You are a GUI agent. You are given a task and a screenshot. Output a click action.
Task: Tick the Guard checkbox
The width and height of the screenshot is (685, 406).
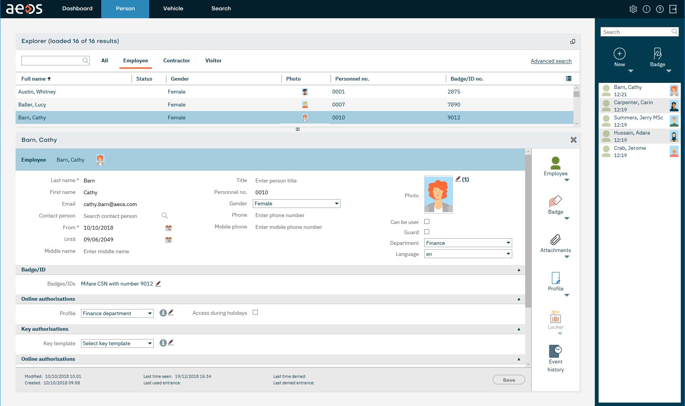[x=427, y=232]
